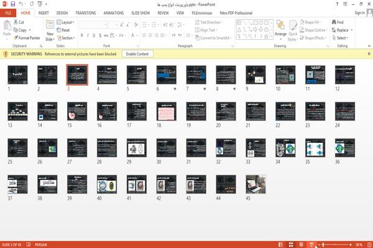
Task: Left-align text in Paragraph group
Action: click(x=144, y=35)
